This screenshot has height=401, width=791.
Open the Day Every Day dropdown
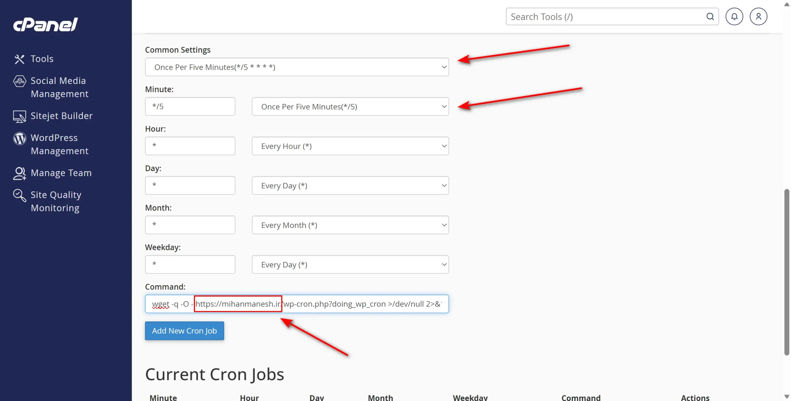[350, 185]
